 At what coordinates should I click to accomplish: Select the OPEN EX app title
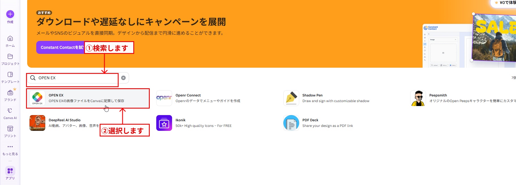[56, 95]
